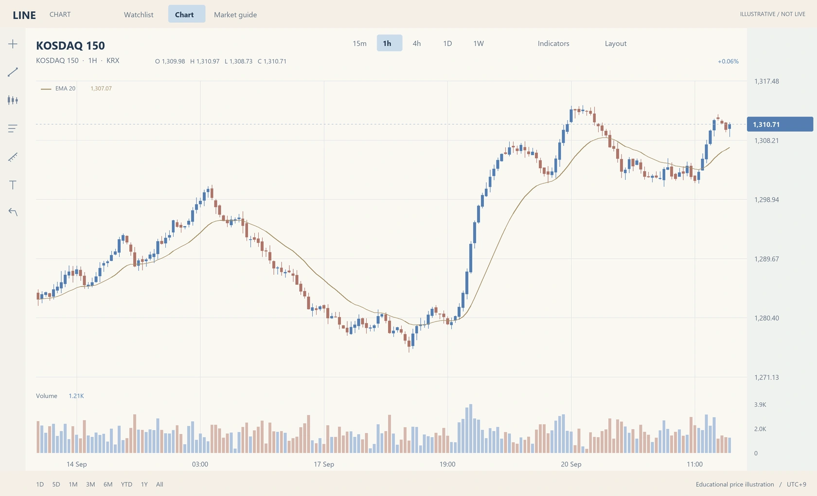
Task: Select the 4h timeframe
Action: pos(417,43)
